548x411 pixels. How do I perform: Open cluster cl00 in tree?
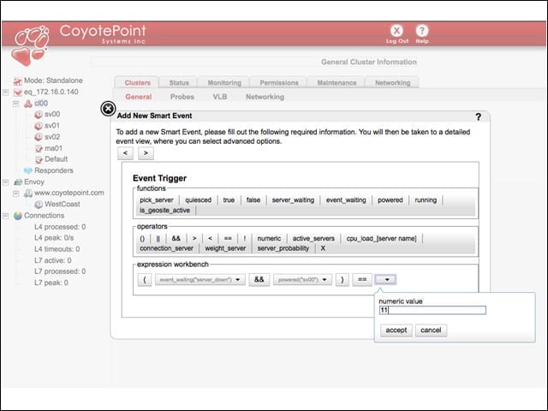point(41,103)
